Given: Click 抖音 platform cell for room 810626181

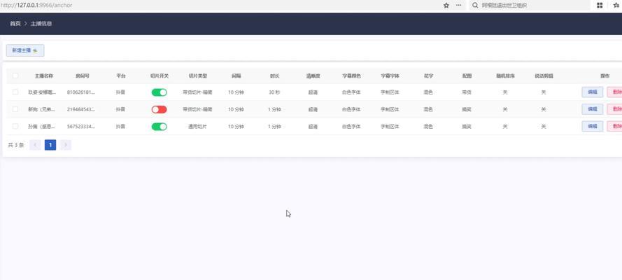Looking at the screenshot, I should [120, 92].
